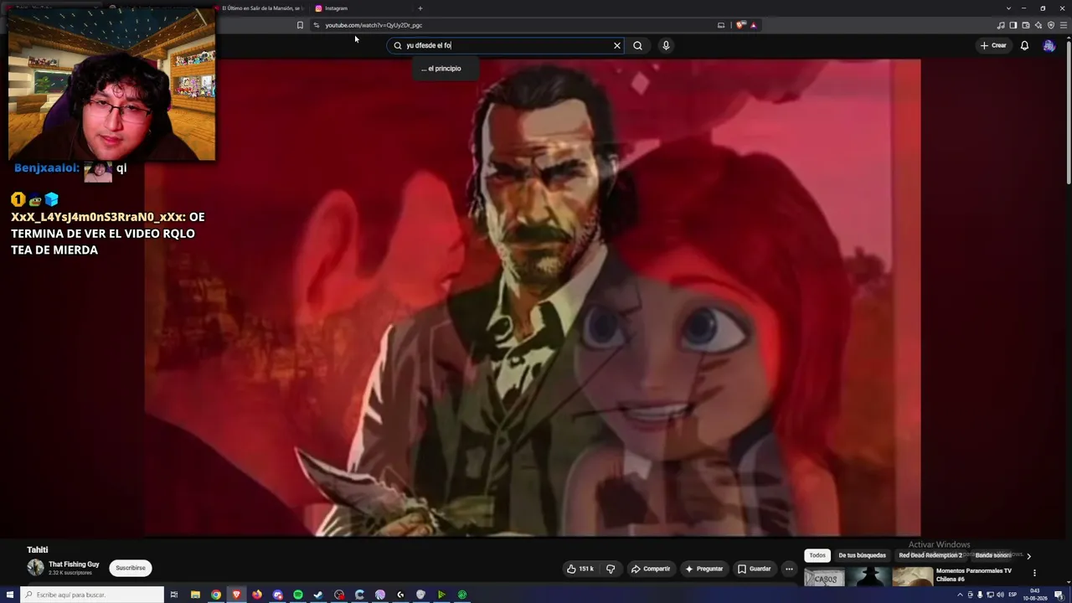Open Brave Leo AI assistant icon
Screen dimensions: 1072x603
(1038, 25)
